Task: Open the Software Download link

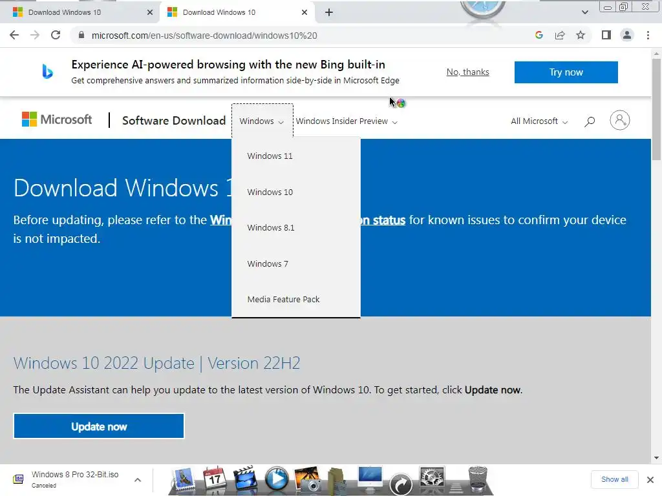Action: tap(174, 121)
